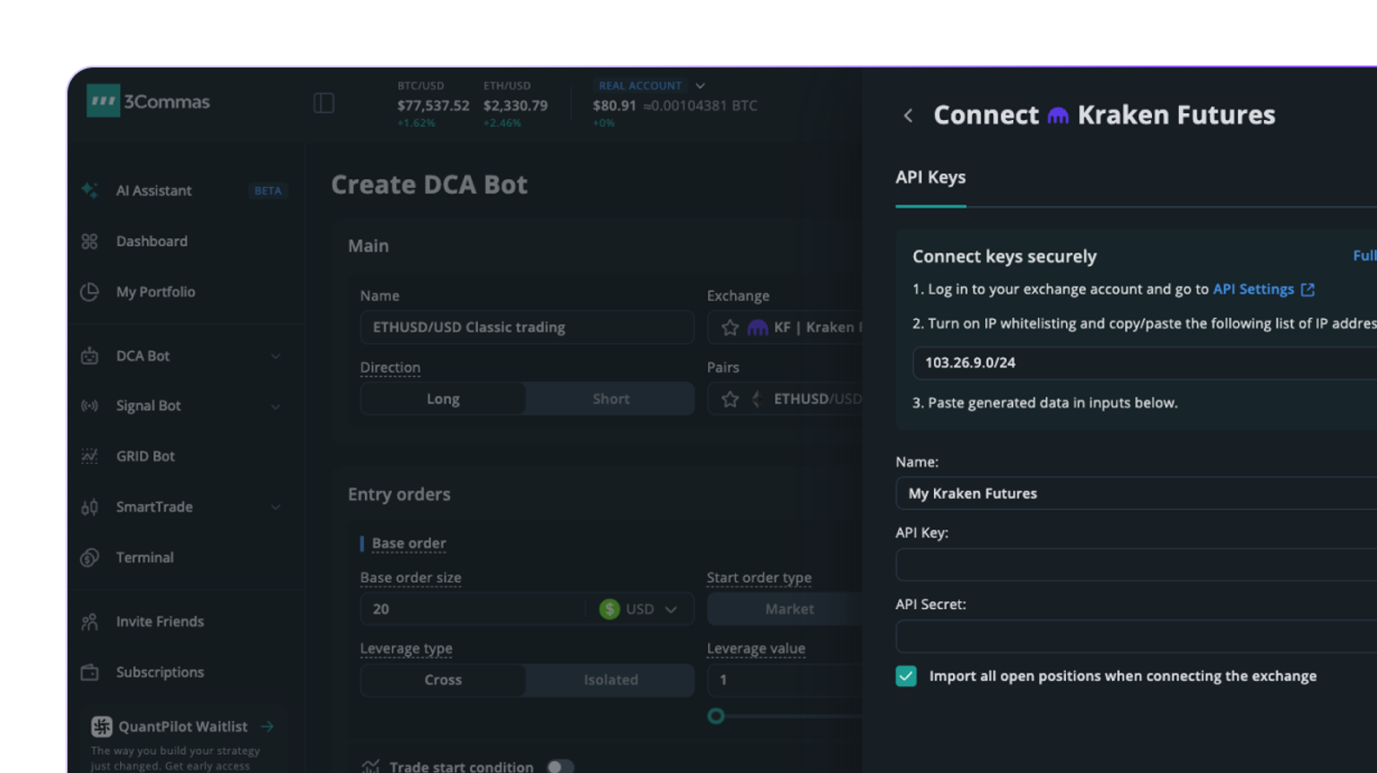Open Subscriptions page

coord(160,672)
